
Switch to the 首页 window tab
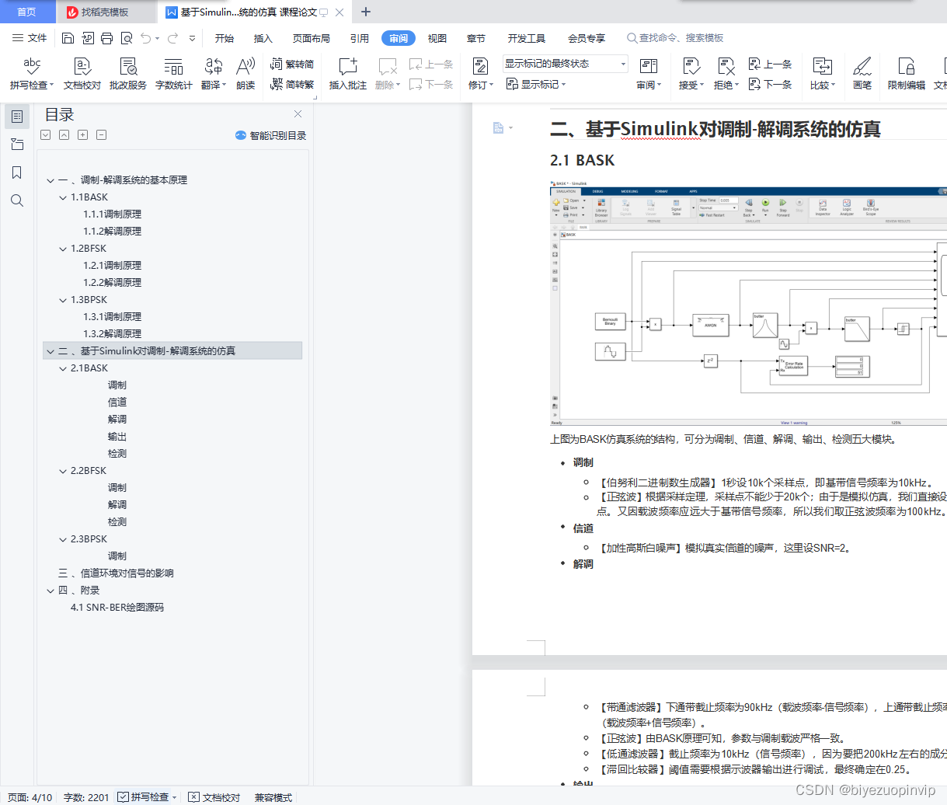tap(27, 12)
